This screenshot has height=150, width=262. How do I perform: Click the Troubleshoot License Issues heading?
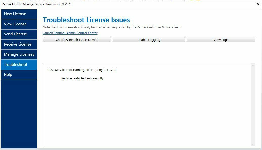pyautogui.click(x=86, y=20)
